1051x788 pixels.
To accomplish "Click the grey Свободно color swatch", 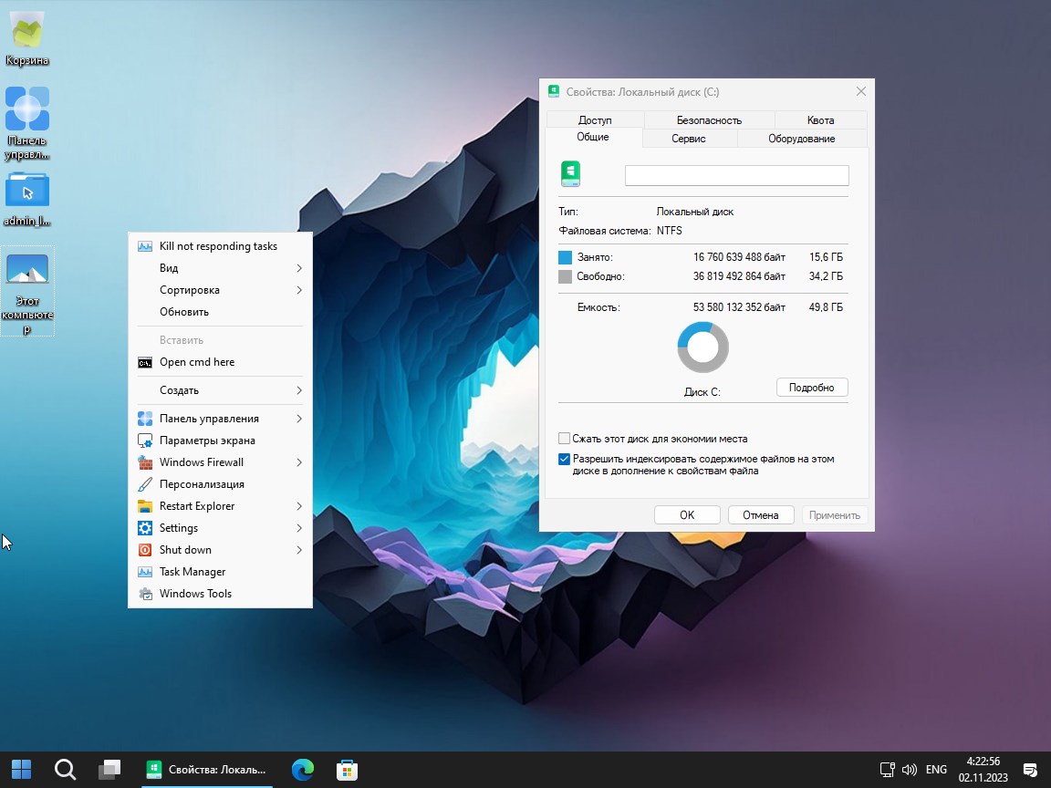I will (x=565, y=276).
